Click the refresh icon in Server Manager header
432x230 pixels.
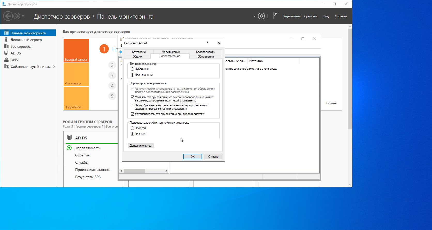(x=261, y=16)
